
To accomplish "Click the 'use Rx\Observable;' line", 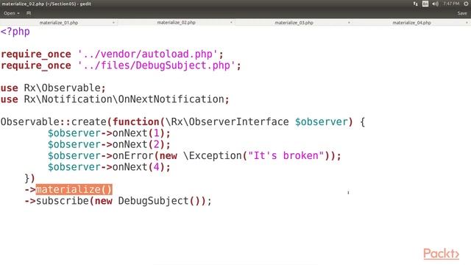I will click(x=53, y=88).
